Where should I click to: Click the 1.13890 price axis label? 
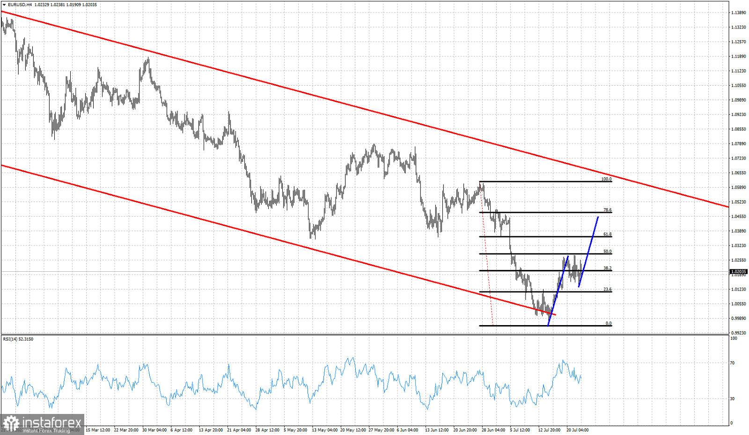click(738, 13)
